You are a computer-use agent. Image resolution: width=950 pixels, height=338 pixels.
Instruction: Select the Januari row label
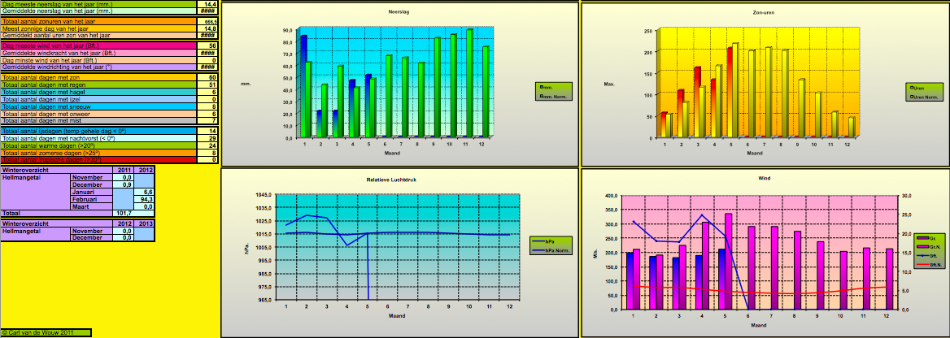click(x=91, y=192)
